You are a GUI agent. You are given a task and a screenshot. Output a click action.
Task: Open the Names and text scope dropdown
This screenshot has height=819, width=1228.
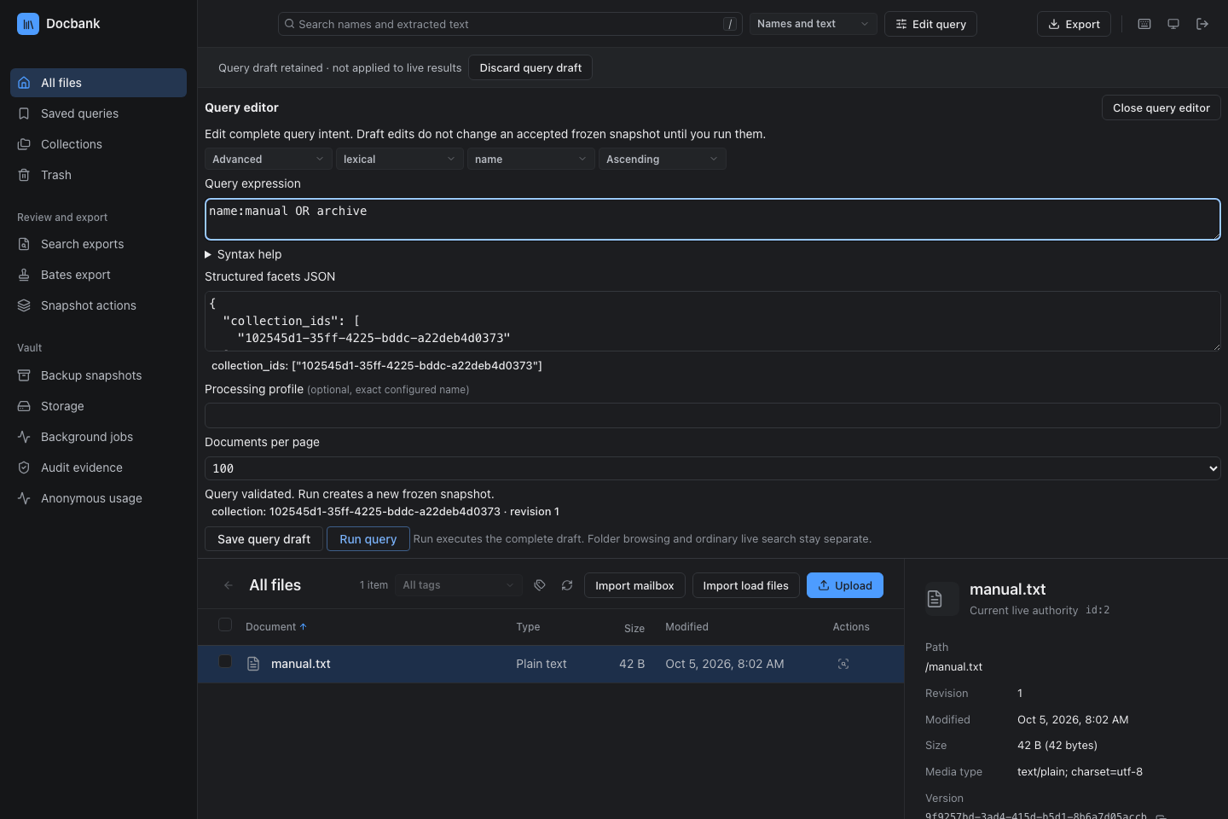click(813, 24)
